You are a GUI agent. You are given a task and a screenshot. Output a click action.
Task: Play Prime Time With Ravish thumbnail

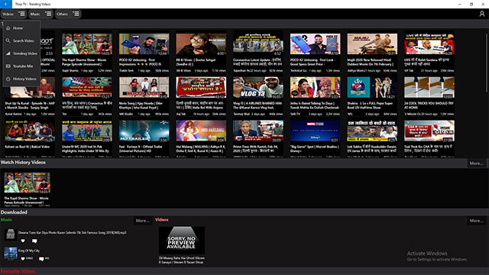click(x=258, y=131)
